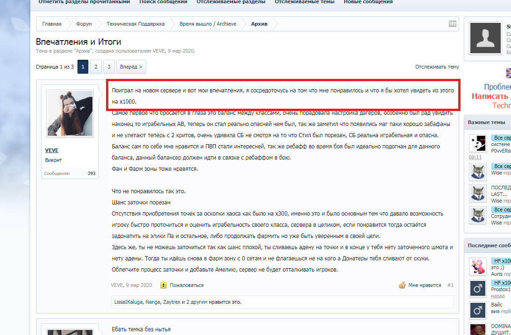Click the #1 post permalink
The height and width of the screenshot is (335, 511).
coord(450,285)
